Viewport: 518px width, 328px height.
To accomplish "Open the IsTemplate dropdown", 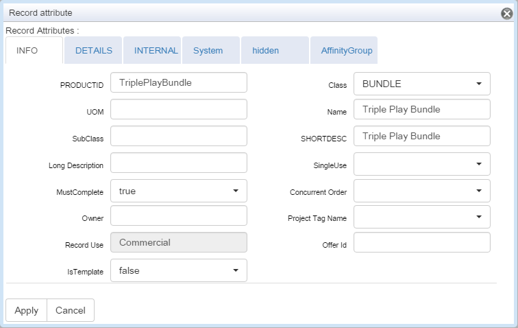I will [x=178, y=270].
